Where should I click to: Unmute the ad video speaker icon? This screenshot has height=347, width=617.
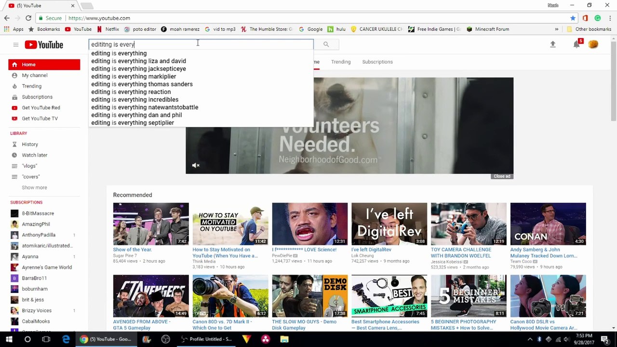coord(196,165)
